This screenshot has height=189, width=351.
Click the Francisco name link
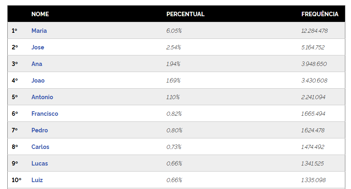pos(45,114)
